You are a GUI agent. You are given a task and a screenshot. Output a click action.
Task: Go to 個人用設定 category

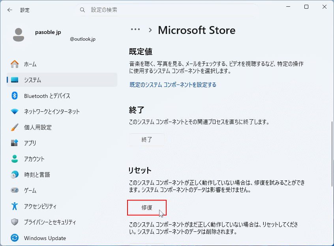62,127
